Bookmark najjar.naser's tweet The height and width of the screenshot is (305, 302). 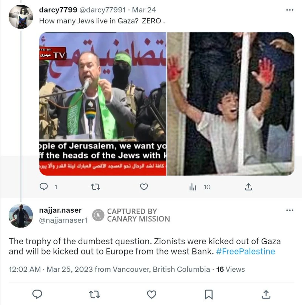[208, 294]
